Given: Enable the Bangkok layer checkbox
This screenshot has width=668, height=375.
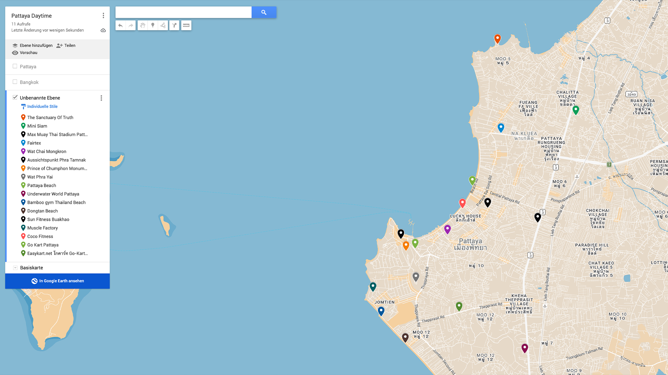Looking at the screenshot, I should click(15, 82).
